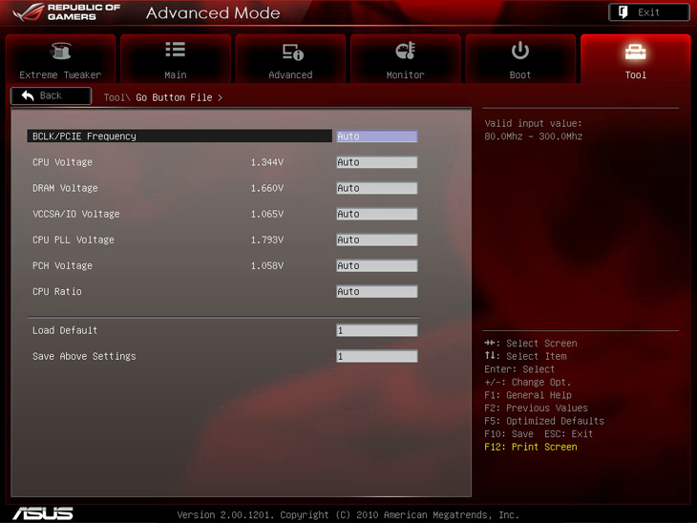Click the BCLK/PCIE Frequency Auto field

[x=376, y=136]
